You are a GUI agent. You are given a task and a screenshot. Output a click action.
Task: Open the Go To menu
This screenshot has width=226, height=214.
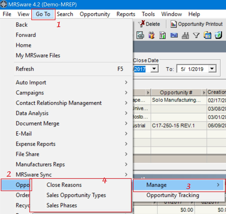(43, 14)
